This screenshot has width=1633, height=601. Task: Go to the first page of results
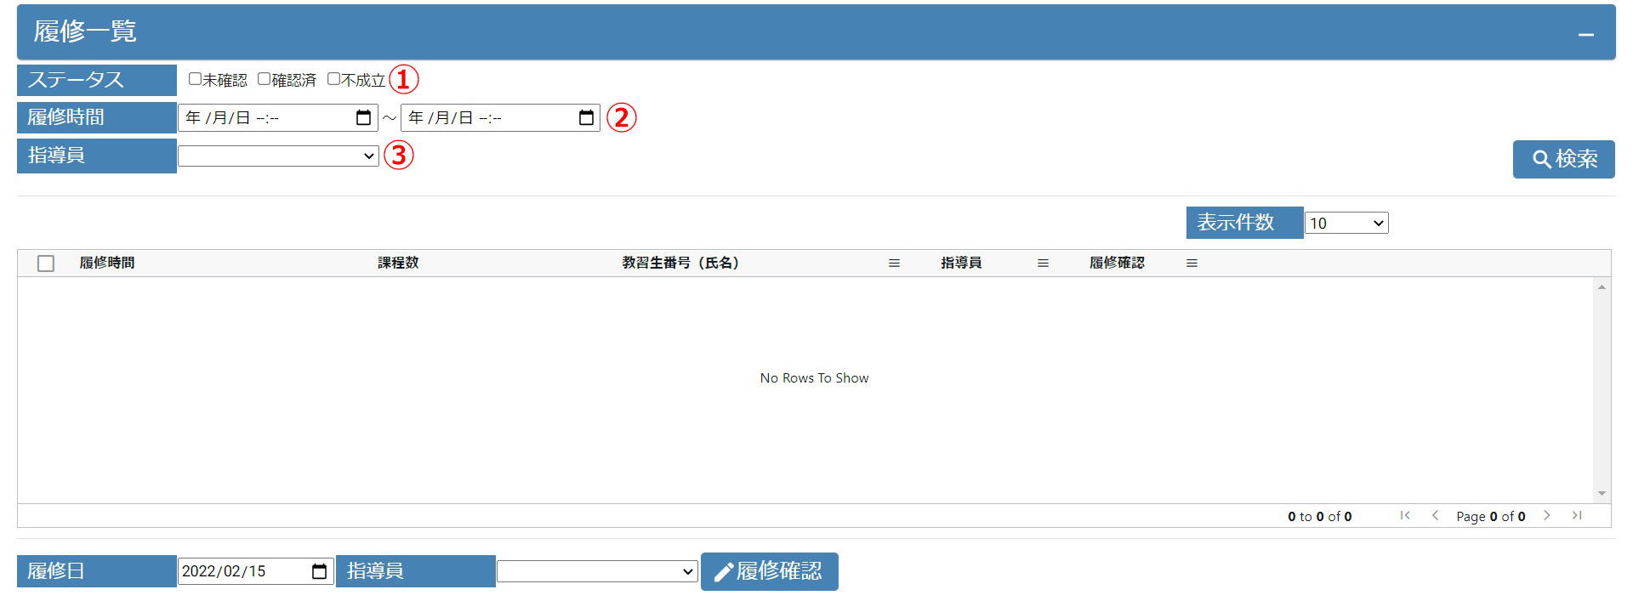coord(1405,516)
